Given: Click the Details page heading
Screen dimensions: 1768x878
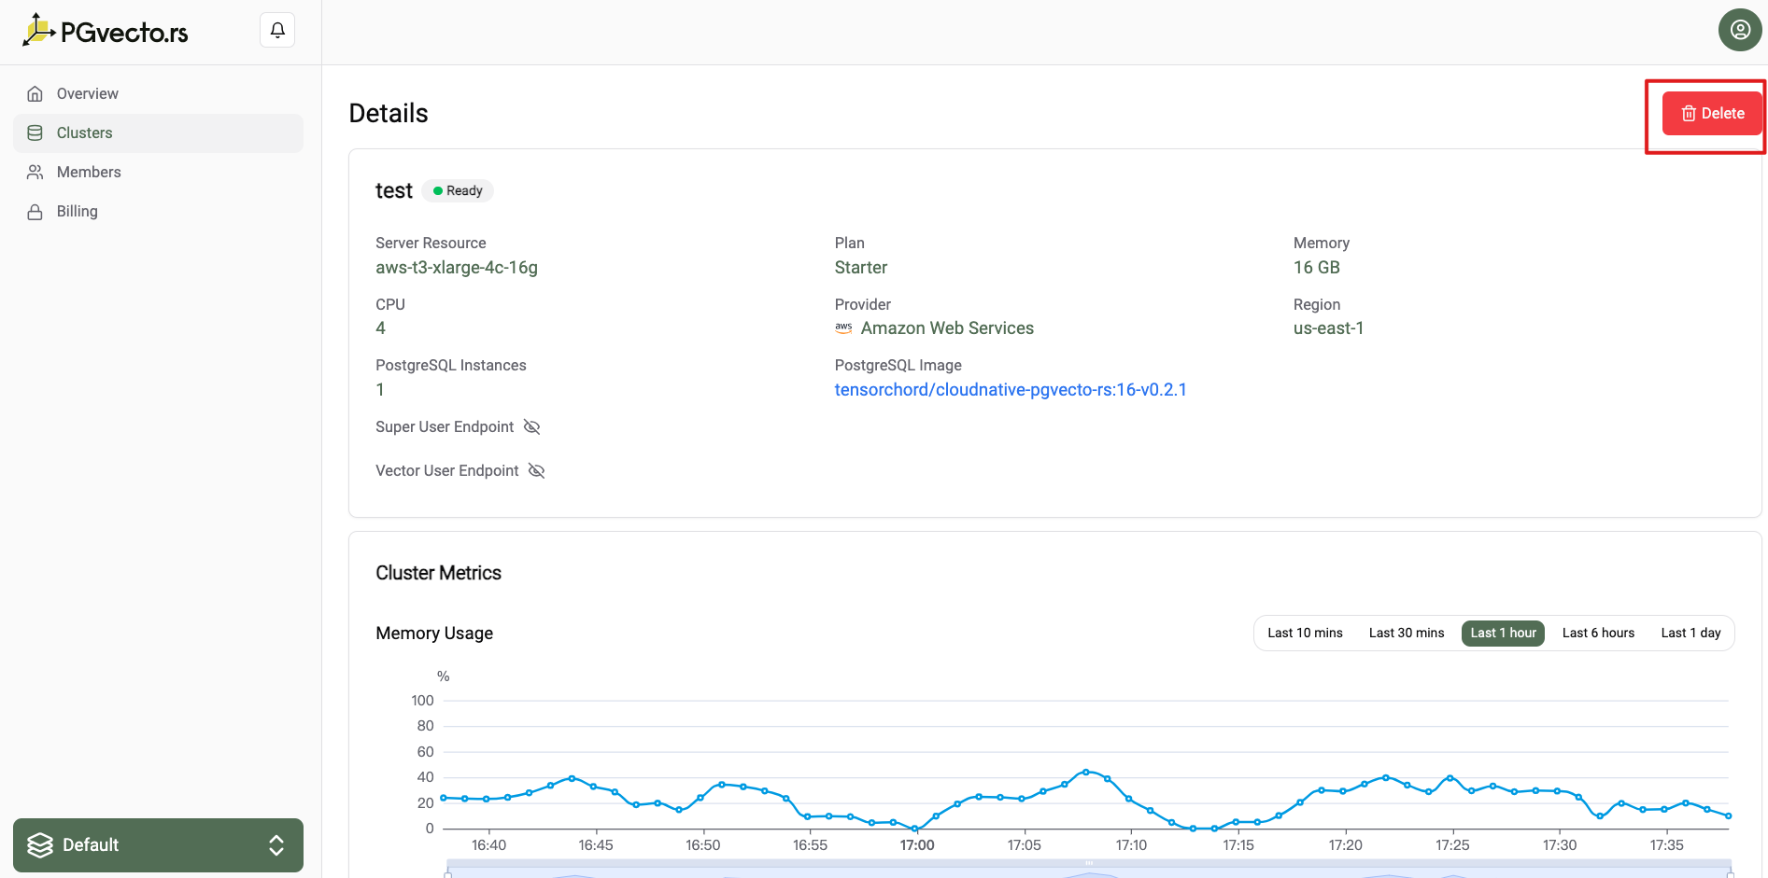Looking at the screenshot, I should (389, 113).
